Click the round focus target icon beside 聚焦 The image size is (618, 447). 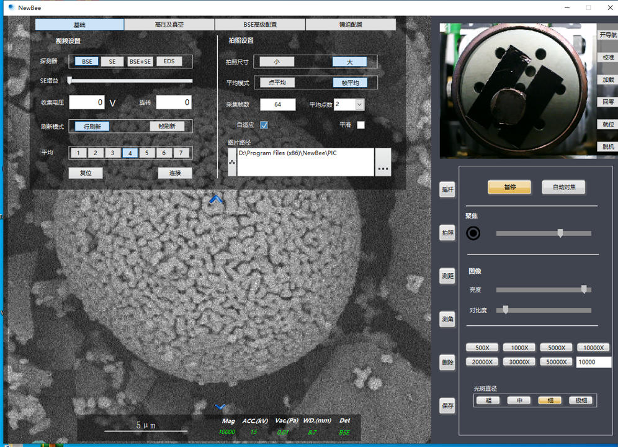tap(473, 233)
